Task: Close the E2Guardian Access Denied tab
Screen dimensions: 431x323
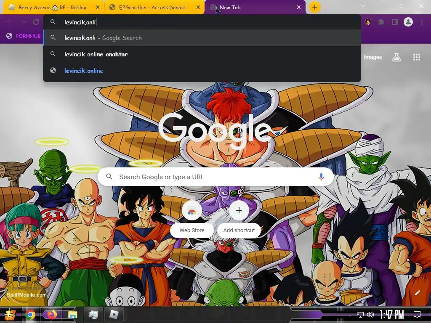Action: (x=198, y=8)
